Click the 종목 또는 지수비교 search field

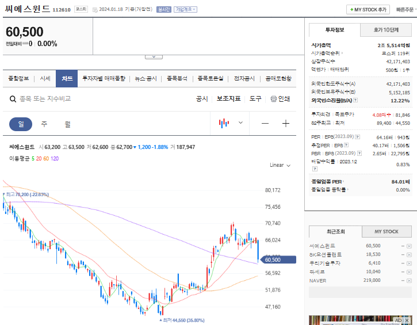pos(45,99)
